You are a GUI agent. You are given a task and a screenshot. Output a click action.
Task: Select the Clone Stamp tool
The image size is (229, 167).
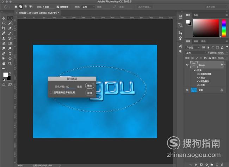click(x=4, y=38)
